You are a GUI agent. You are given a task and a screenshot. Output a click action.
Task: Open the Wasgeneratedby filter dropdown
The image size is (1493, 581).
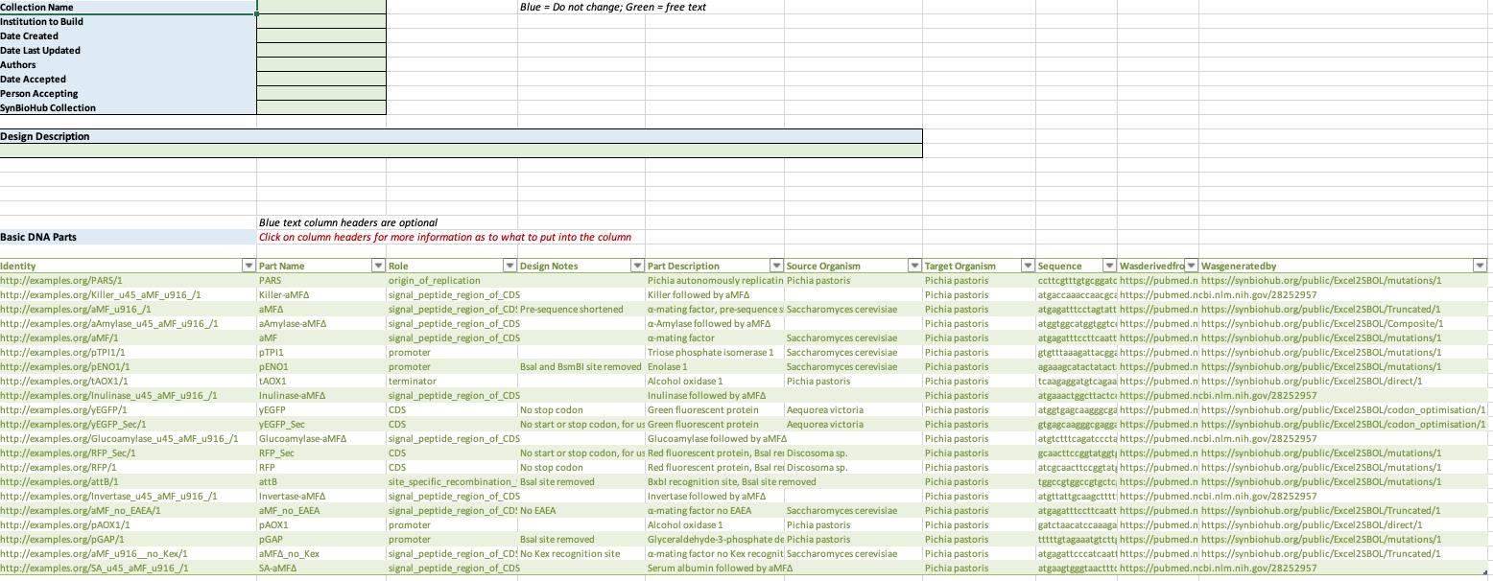[x=1478, y=266]
